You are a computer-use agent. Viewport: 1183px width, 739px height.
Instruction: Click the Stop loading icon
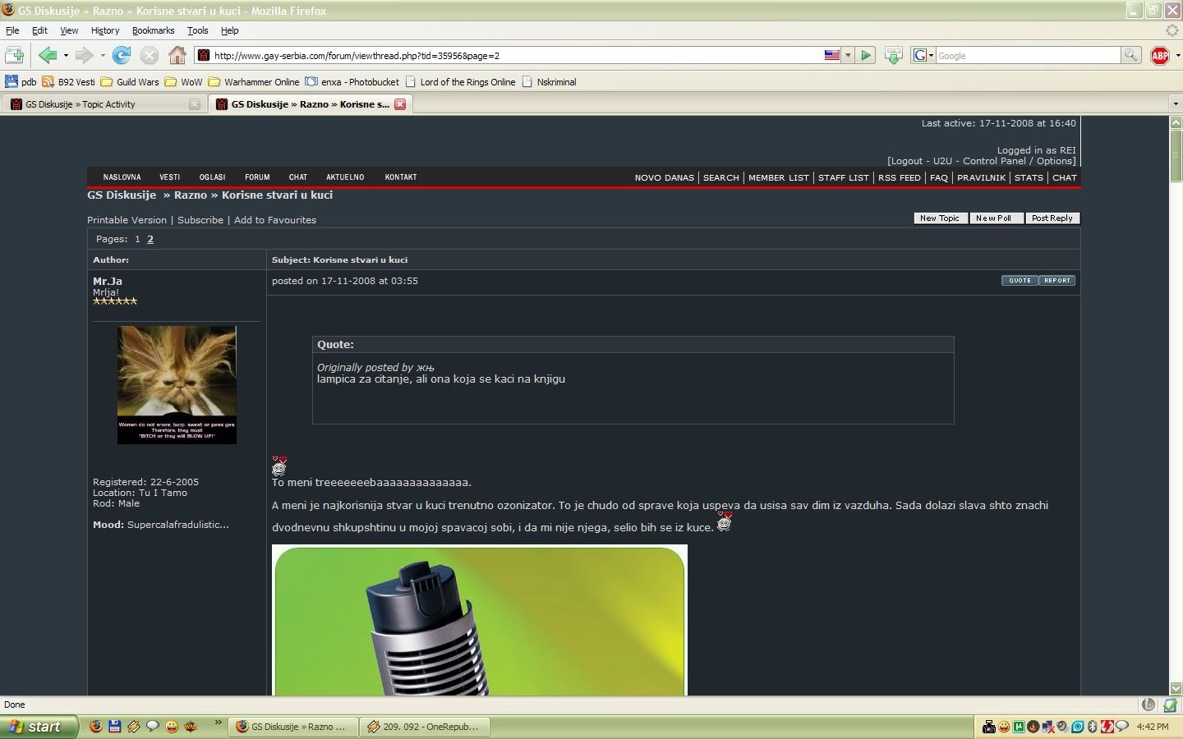(x=149, y=55)
